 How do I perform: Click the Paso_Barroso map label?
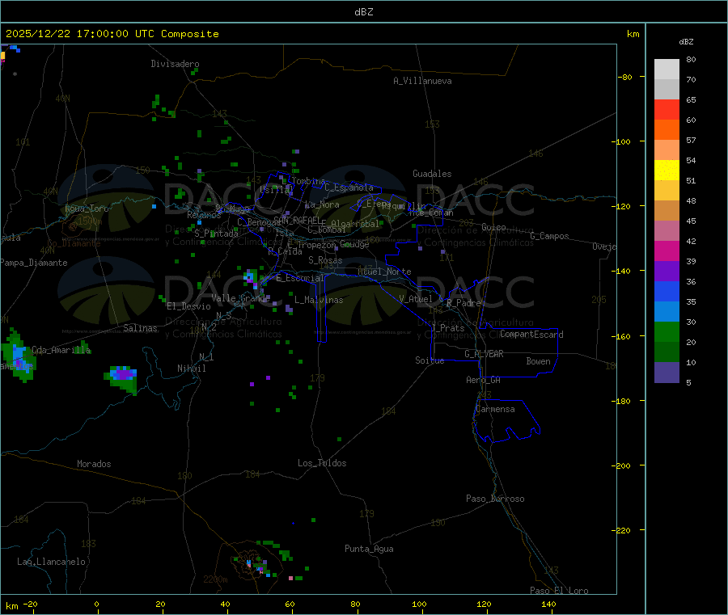click(495, 499)
